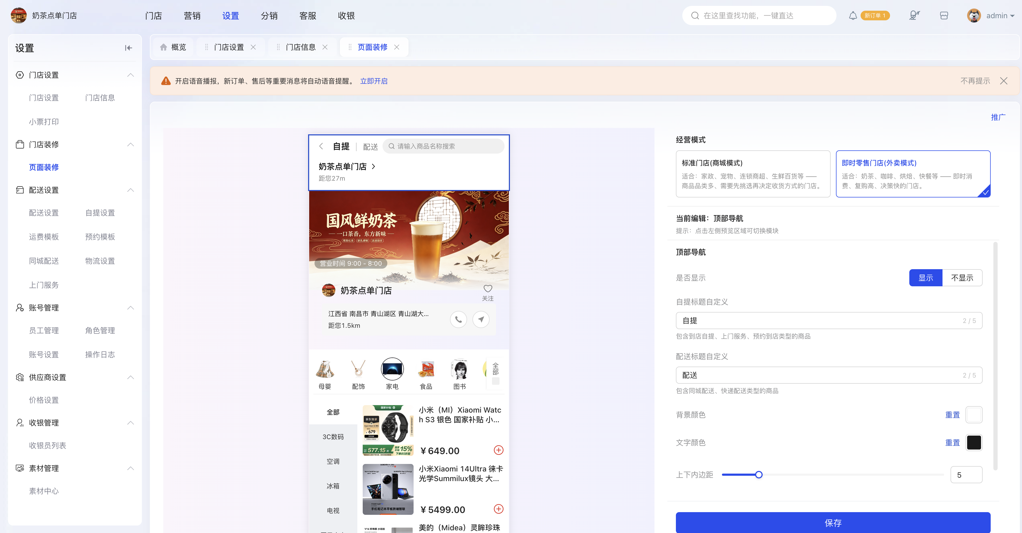Select 不显示 for 是否显示
The image size is (1022, 533).
(962, 278)
